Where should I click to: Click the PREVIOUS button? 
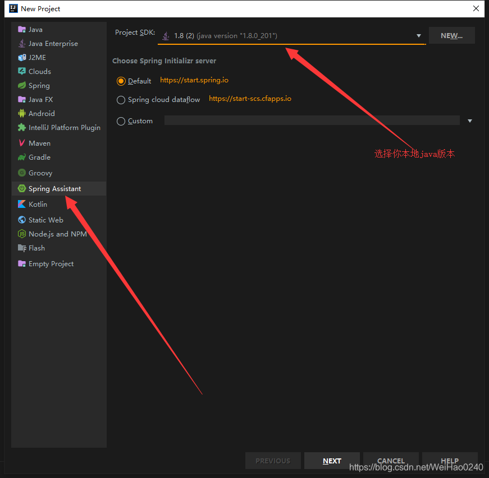pos(273,461)
